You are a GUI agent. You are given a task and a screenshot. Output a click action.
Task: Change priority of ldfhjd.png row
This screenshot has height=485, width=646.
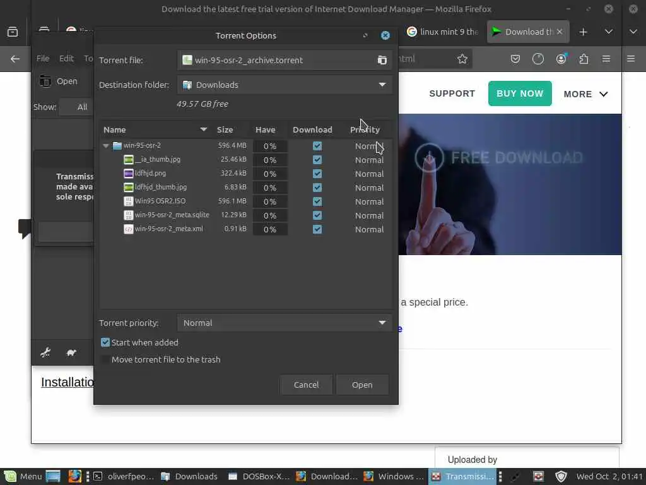(369, 174)
